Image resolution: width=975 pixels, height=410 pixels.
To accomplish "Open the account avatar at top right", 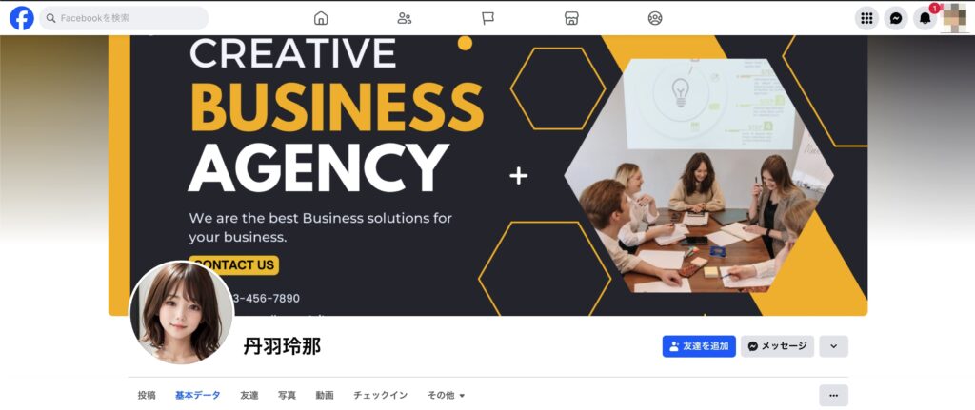I will click(955, 18).
